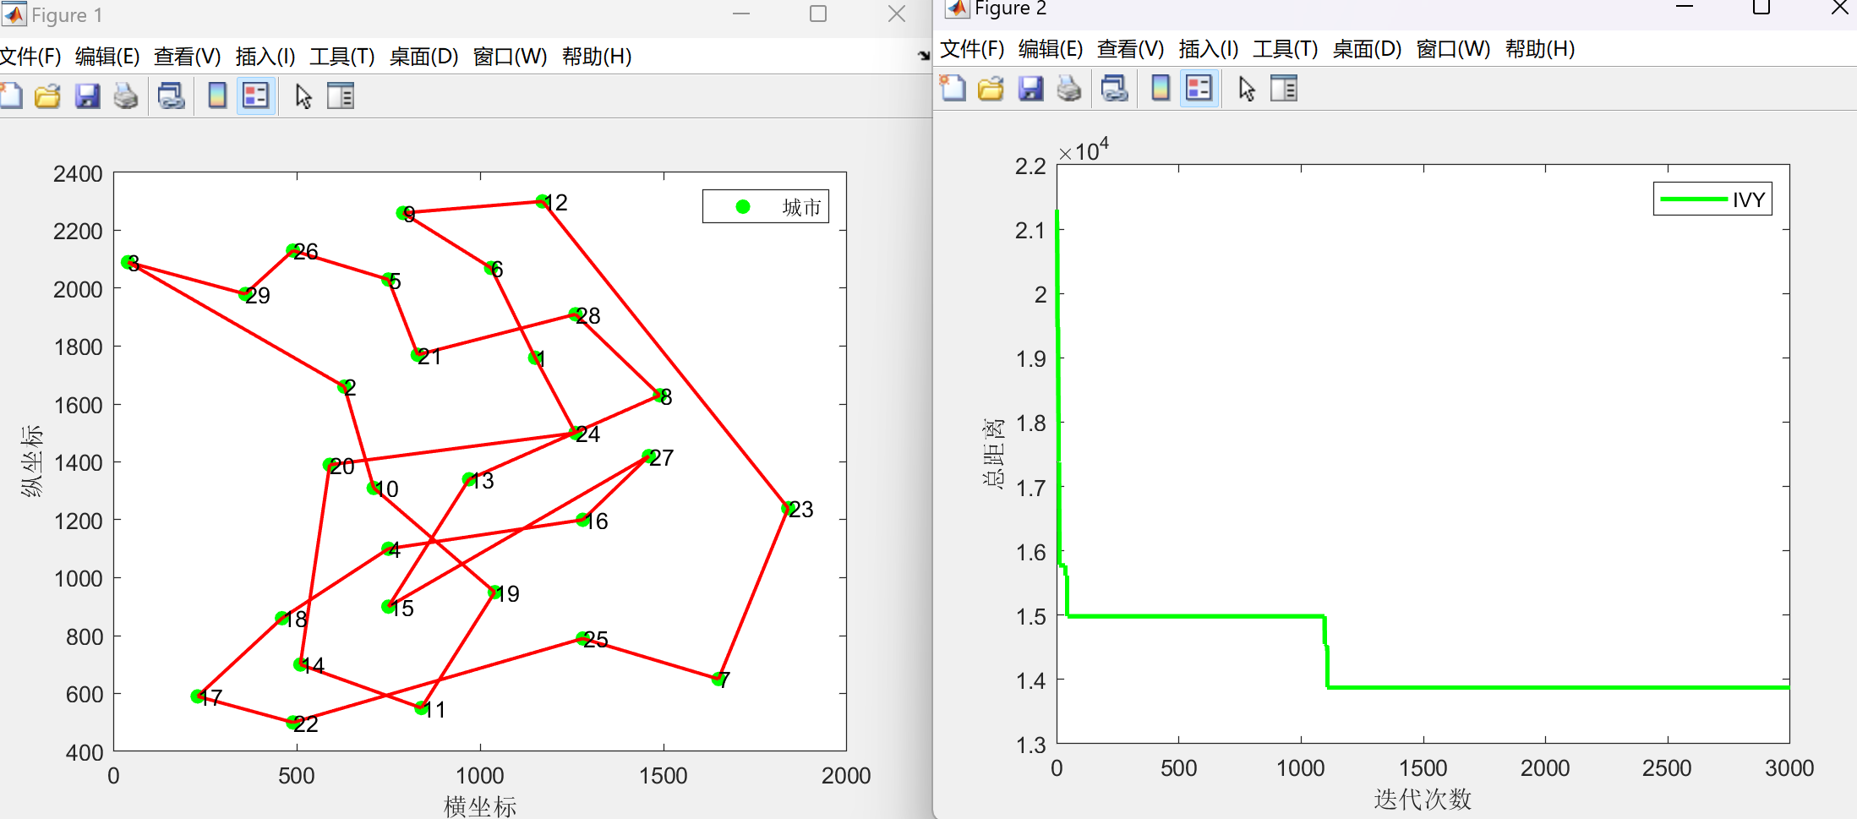This screenshot has width=1857, height=819.
Task: Enable Edit Plot arrow in Figure 1
Action: click(x=303, y=96)
